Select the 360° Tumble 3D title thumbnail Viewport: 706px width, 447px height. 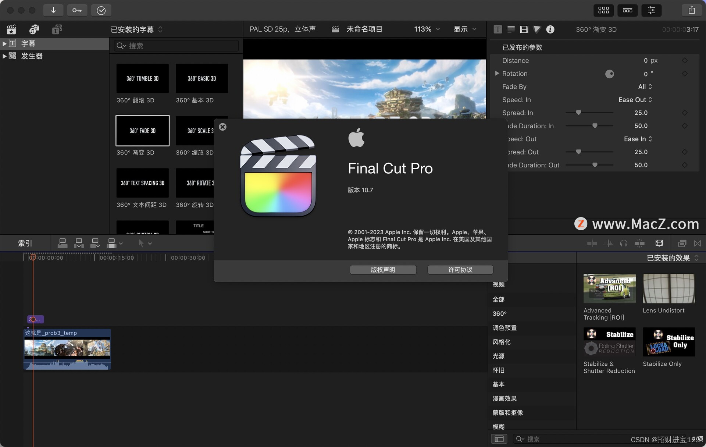pyautogui.click(x=143, y=78)
